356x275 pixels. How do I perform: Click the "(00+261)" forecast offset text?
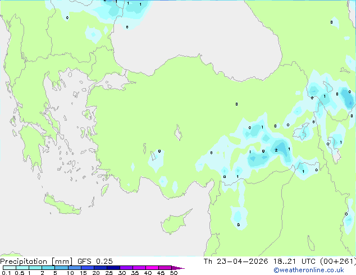click(x=338, y=262)
